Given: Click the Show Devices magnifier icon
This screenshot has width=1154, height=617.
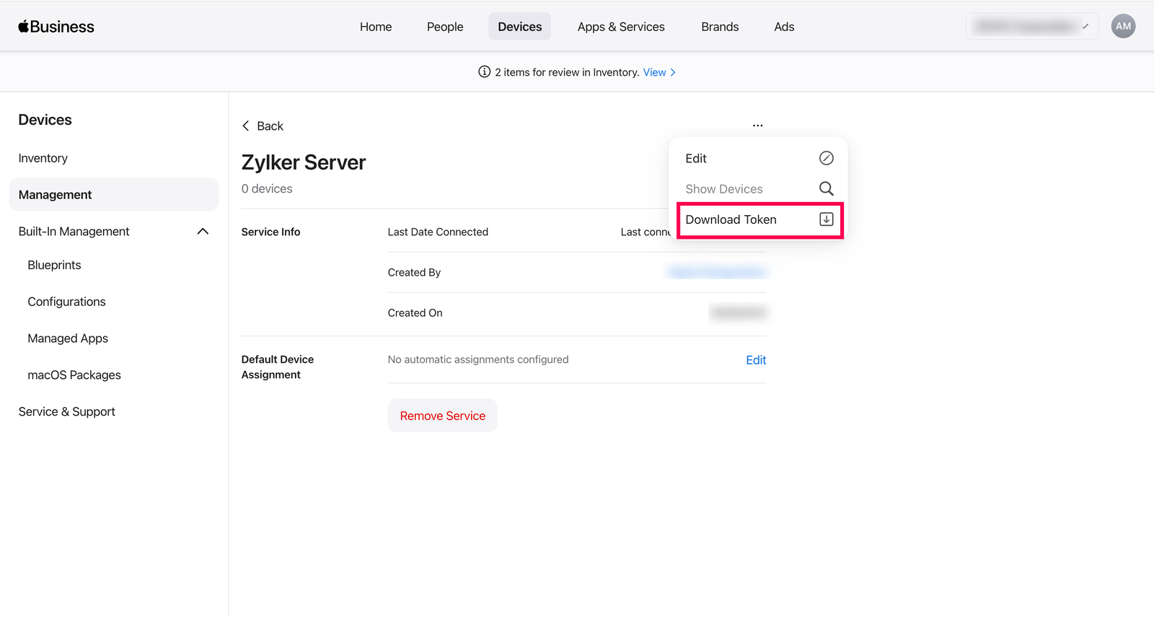Looking at the screenshot, I should 827,188.
